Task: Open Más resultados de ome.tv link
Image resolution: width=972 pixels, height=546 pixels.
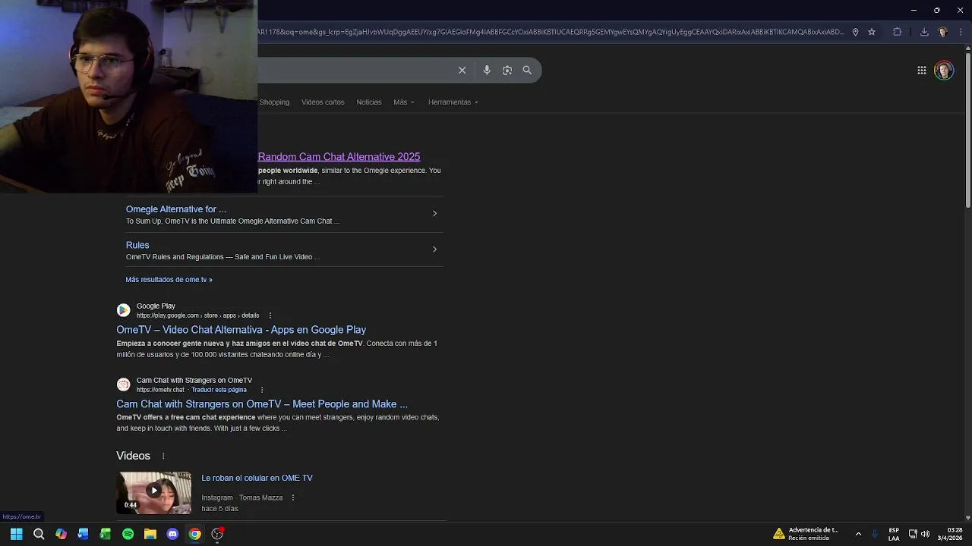Action: [169, 280]
